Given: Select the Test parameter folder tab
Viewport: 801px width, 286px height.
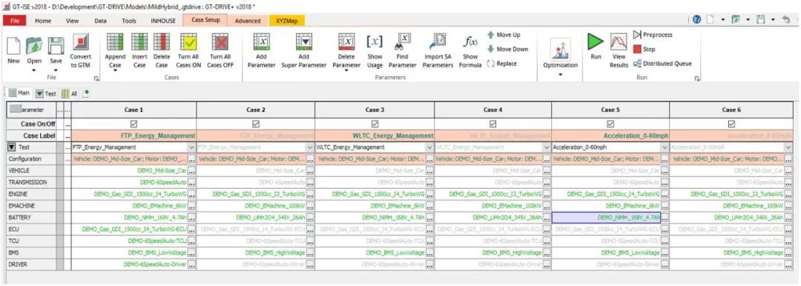Looking at the screenshot, I should click(x=46, y=93).
